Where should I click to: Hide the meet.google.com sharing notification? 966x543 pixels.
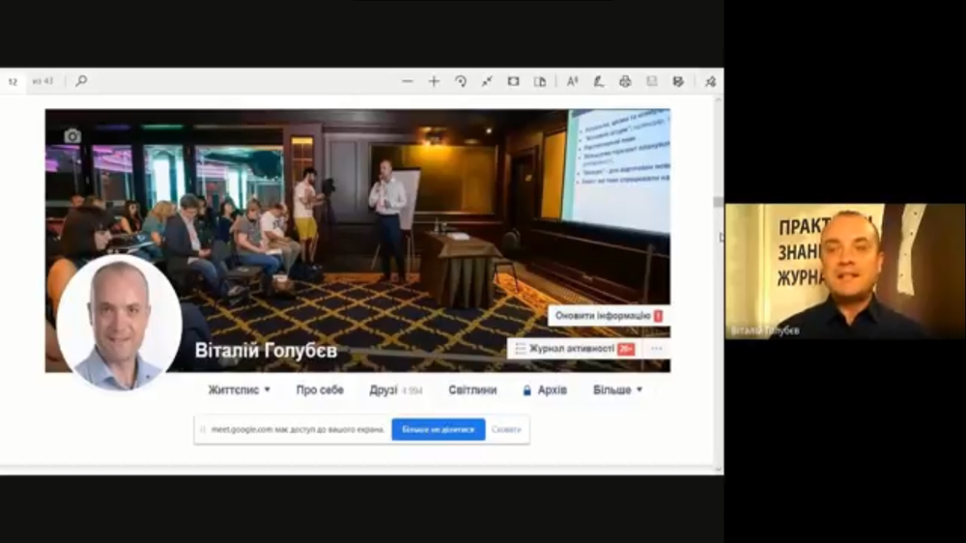pos(506,429)
